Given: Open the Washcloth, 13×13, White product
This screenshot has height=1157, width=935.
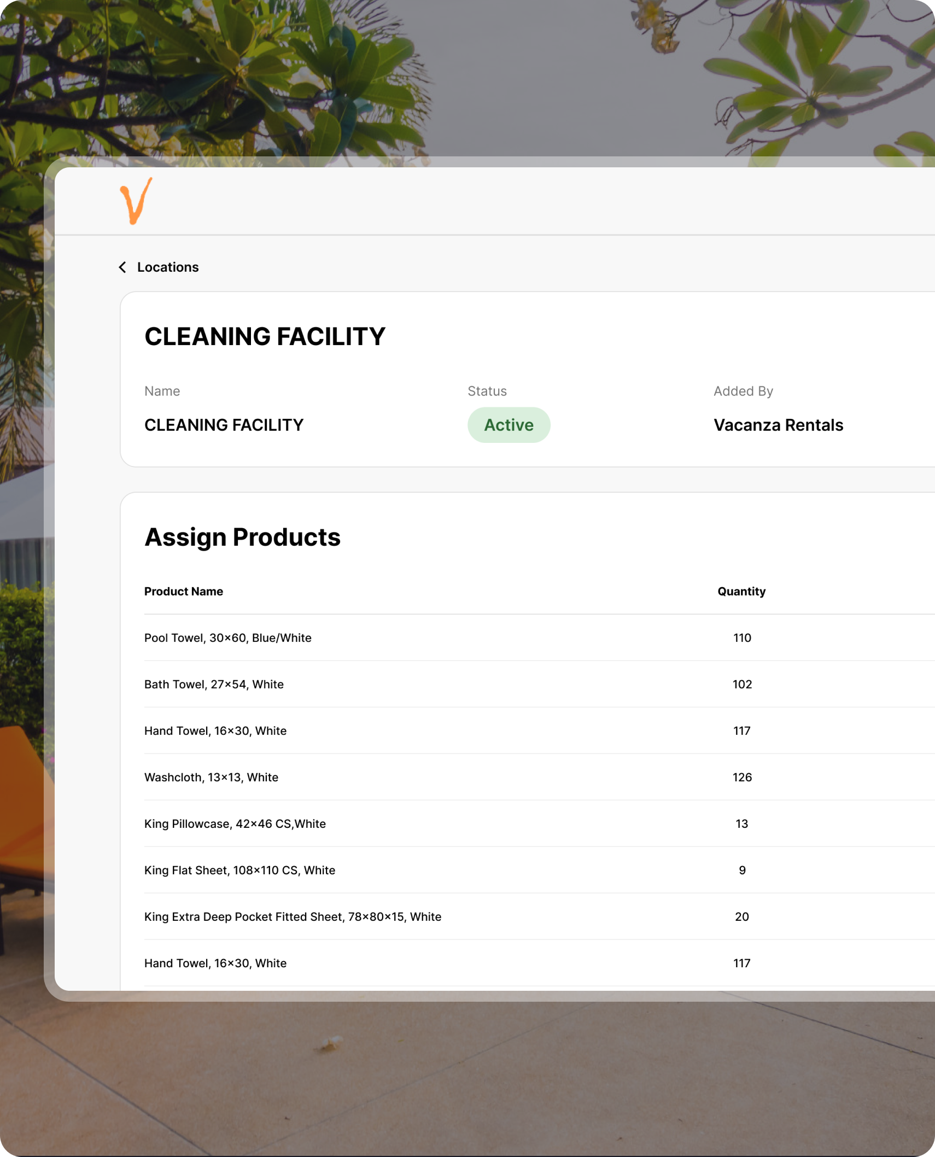Looking at the screenshot, I should 211,777.
